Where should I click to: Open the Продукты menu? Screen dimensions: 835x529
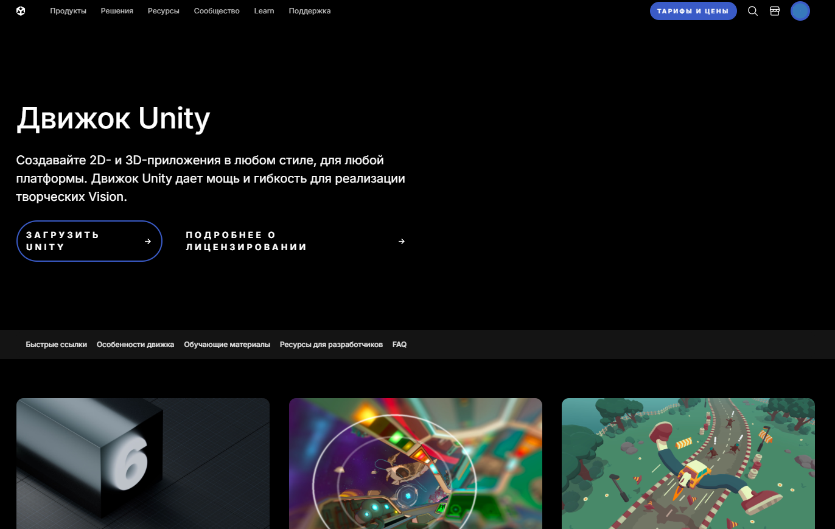coord(68,11)
